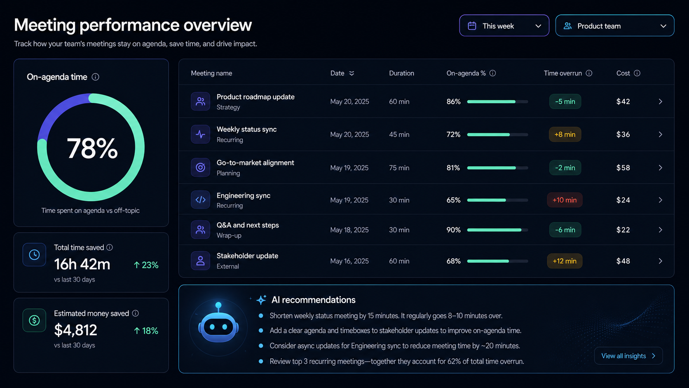This screenshot has height=388, width=689.
Task: Expand Q&A and next steps row chevron
Action: 660,230
